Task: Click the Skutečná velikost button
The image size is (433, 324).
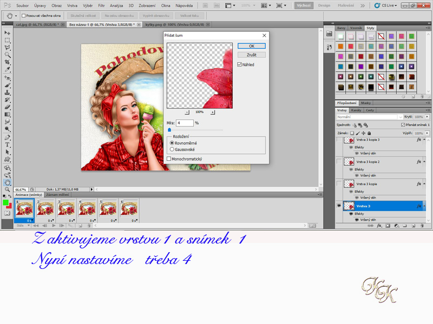Action: pos(83,16)
